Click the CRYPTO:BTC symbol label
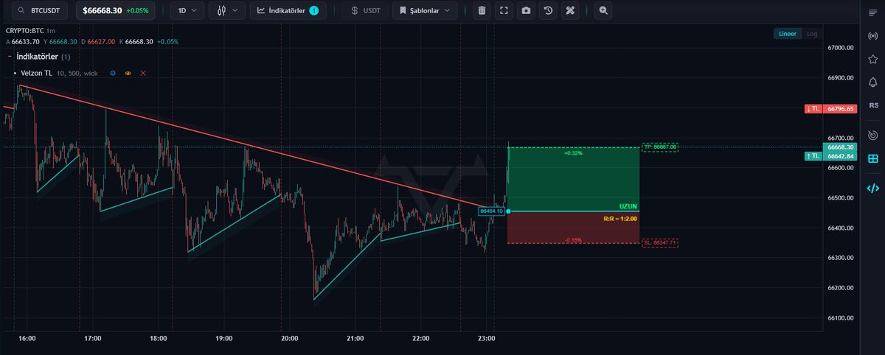 [x=24, y=31]
